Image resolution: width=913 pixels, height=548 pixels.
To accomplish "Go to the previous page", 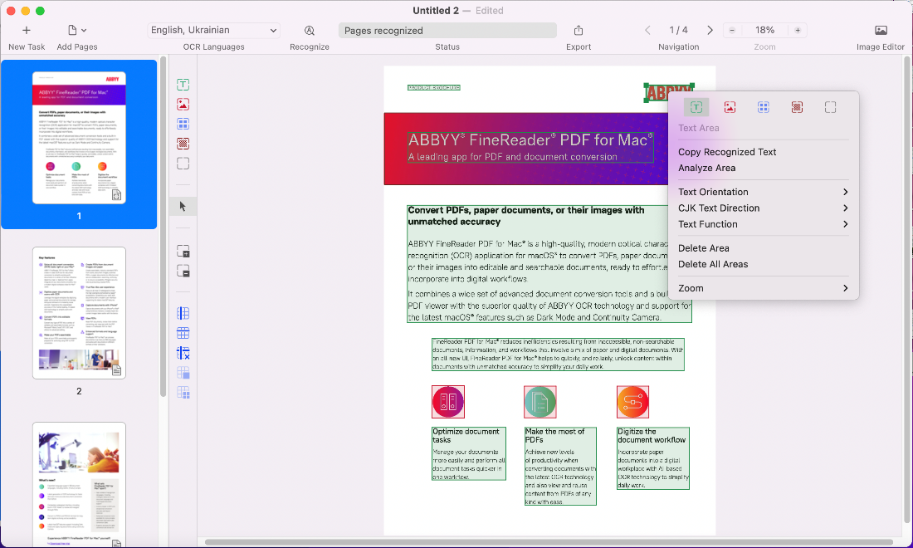I will [647, 30].
